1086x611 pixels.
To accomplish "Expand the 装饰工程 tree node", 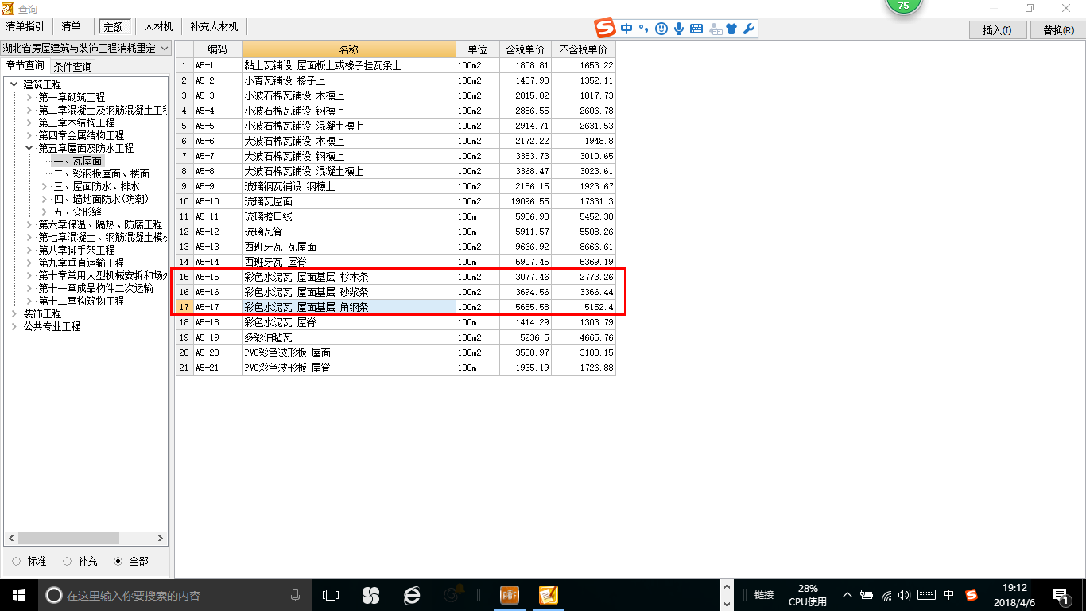I will coord(14,313).
